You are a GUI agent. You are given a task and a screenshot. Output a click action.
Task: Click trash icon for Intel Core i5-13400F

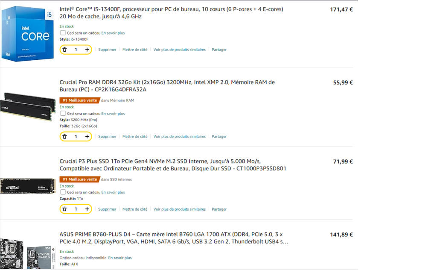pos(65,50)
